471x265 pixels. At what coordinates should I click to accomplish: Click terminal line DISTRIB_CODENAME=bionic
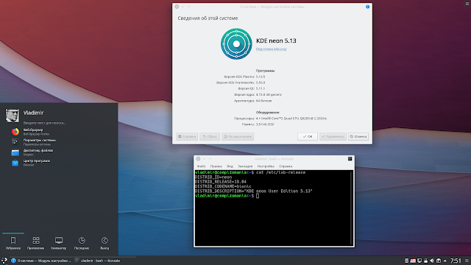tap(223, 186)
